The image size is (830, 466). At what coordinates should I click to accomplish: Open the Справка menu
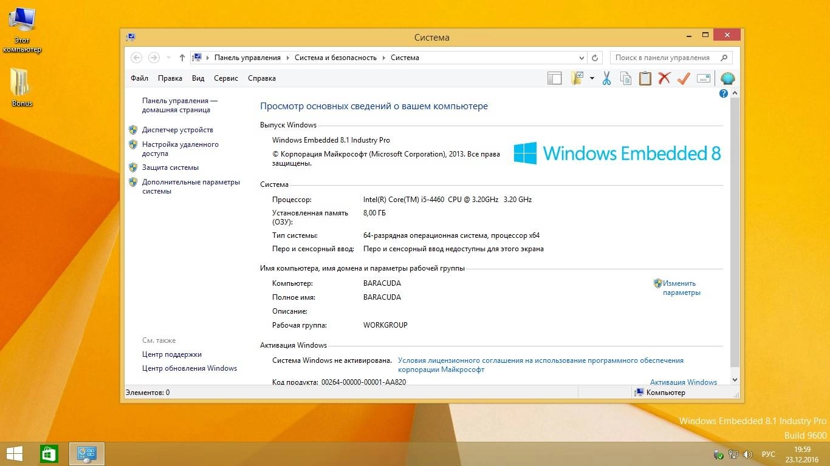pos(262,78)
